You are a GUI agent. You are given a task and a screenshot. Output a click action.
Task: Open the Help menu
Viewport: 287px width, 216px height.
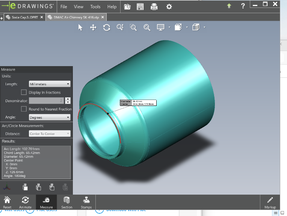pyautogui.click(x=112, y=7)
